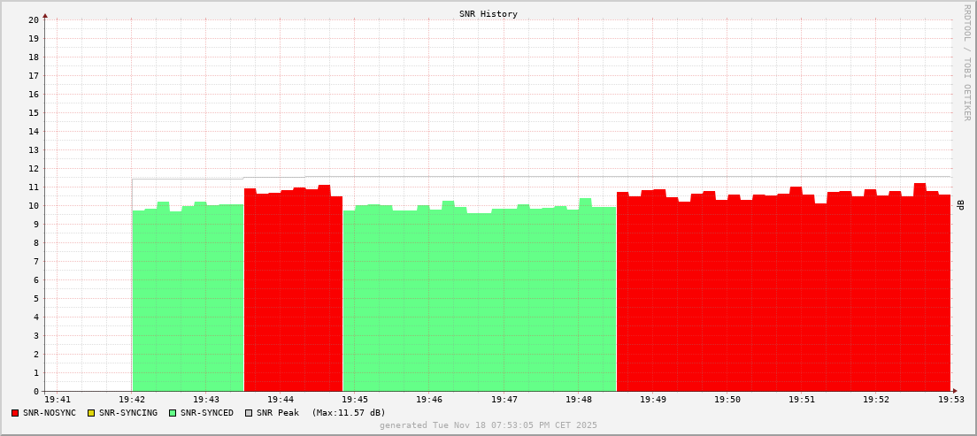The image size is (977, 436).
Task: Click the green SNR-SYNCED legend swatch
Action: (173, 413)
